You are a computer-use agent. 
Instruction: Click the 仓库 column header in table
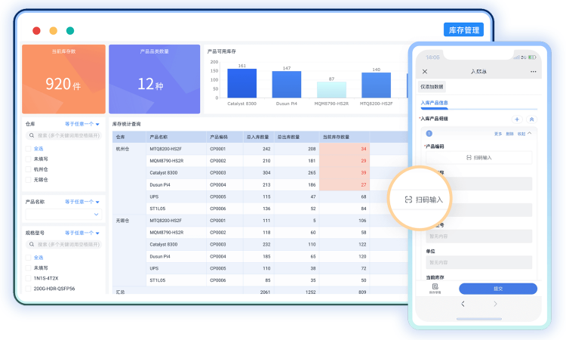pyautogui.click(x=129, y=137)
